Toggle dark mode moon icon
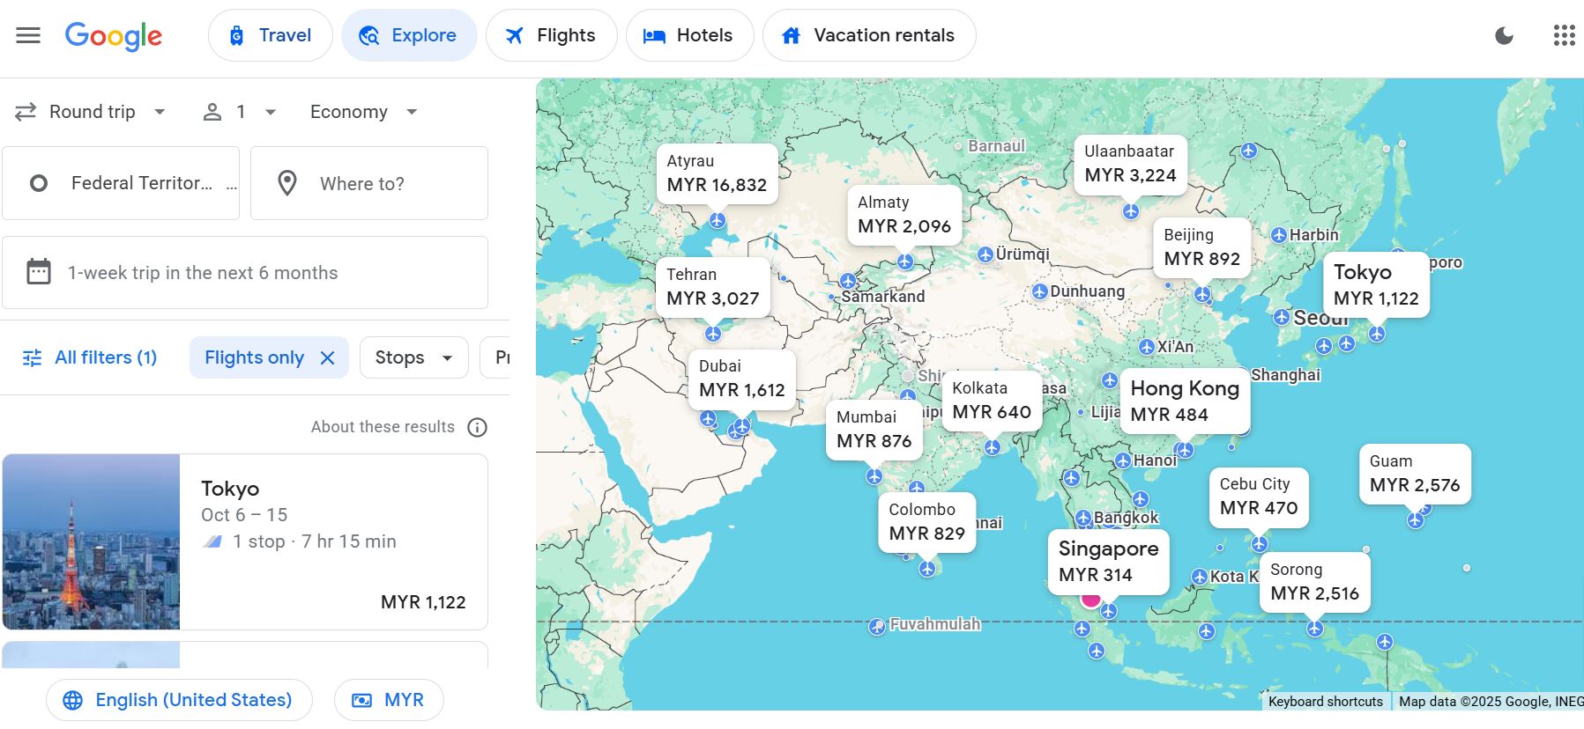Image resolution: width=1584 pixels, height=729 pixels. pyautogui.click(x=1505, y=35)
